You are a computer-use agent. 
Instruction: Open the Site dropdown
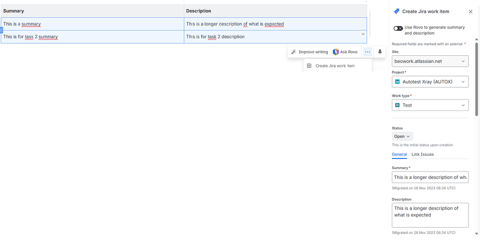click(430, 62)
